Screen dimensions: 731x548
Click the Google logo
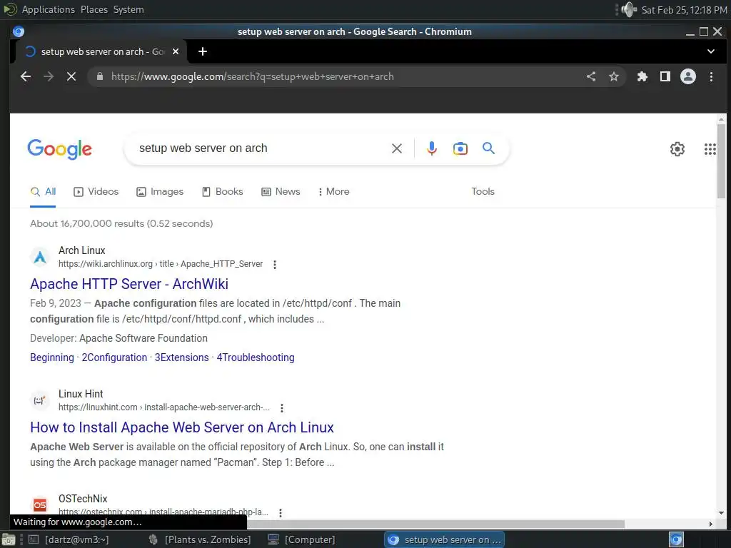60,149
